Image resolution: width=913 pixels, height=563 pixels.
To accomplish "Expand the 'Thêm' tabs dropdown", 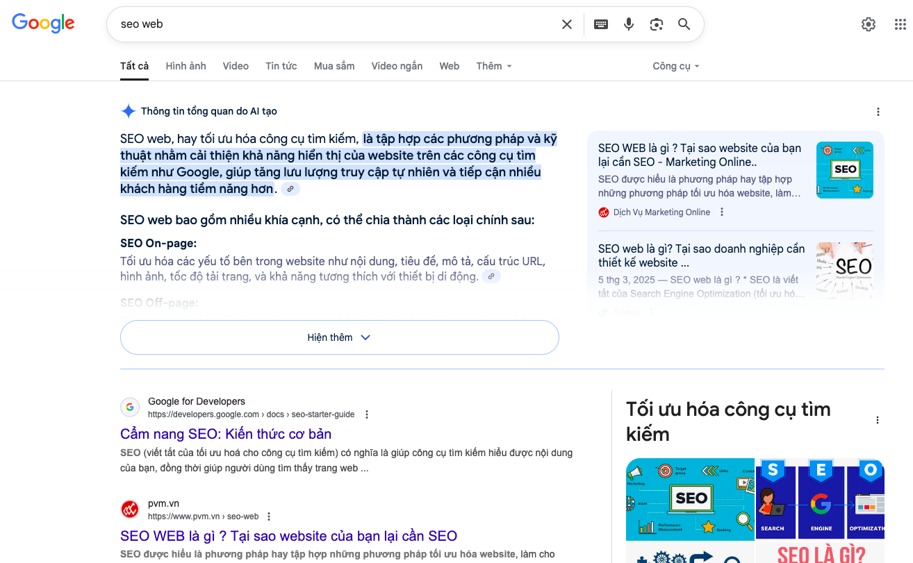I will pyautogui.click(x=494, y=66).
